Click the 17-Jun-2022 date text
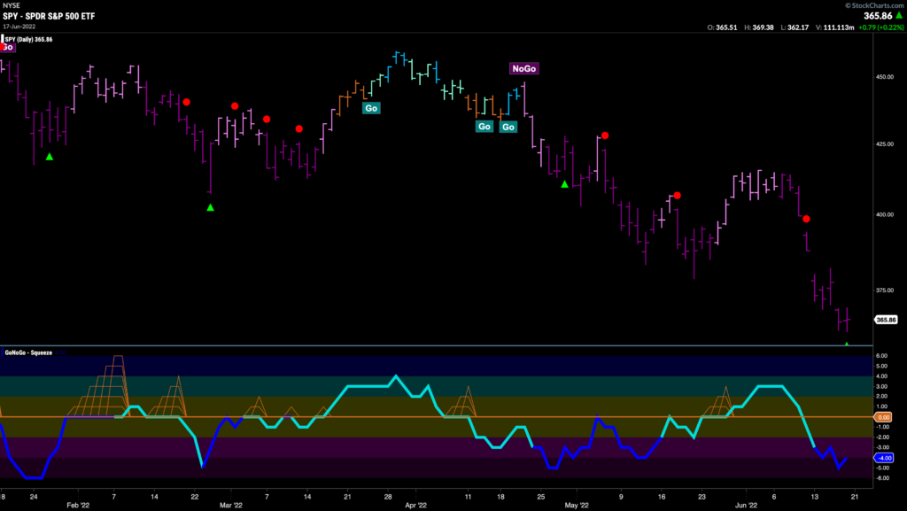The height and width of the screenshot is (511, 907). (x=19, y=27)
